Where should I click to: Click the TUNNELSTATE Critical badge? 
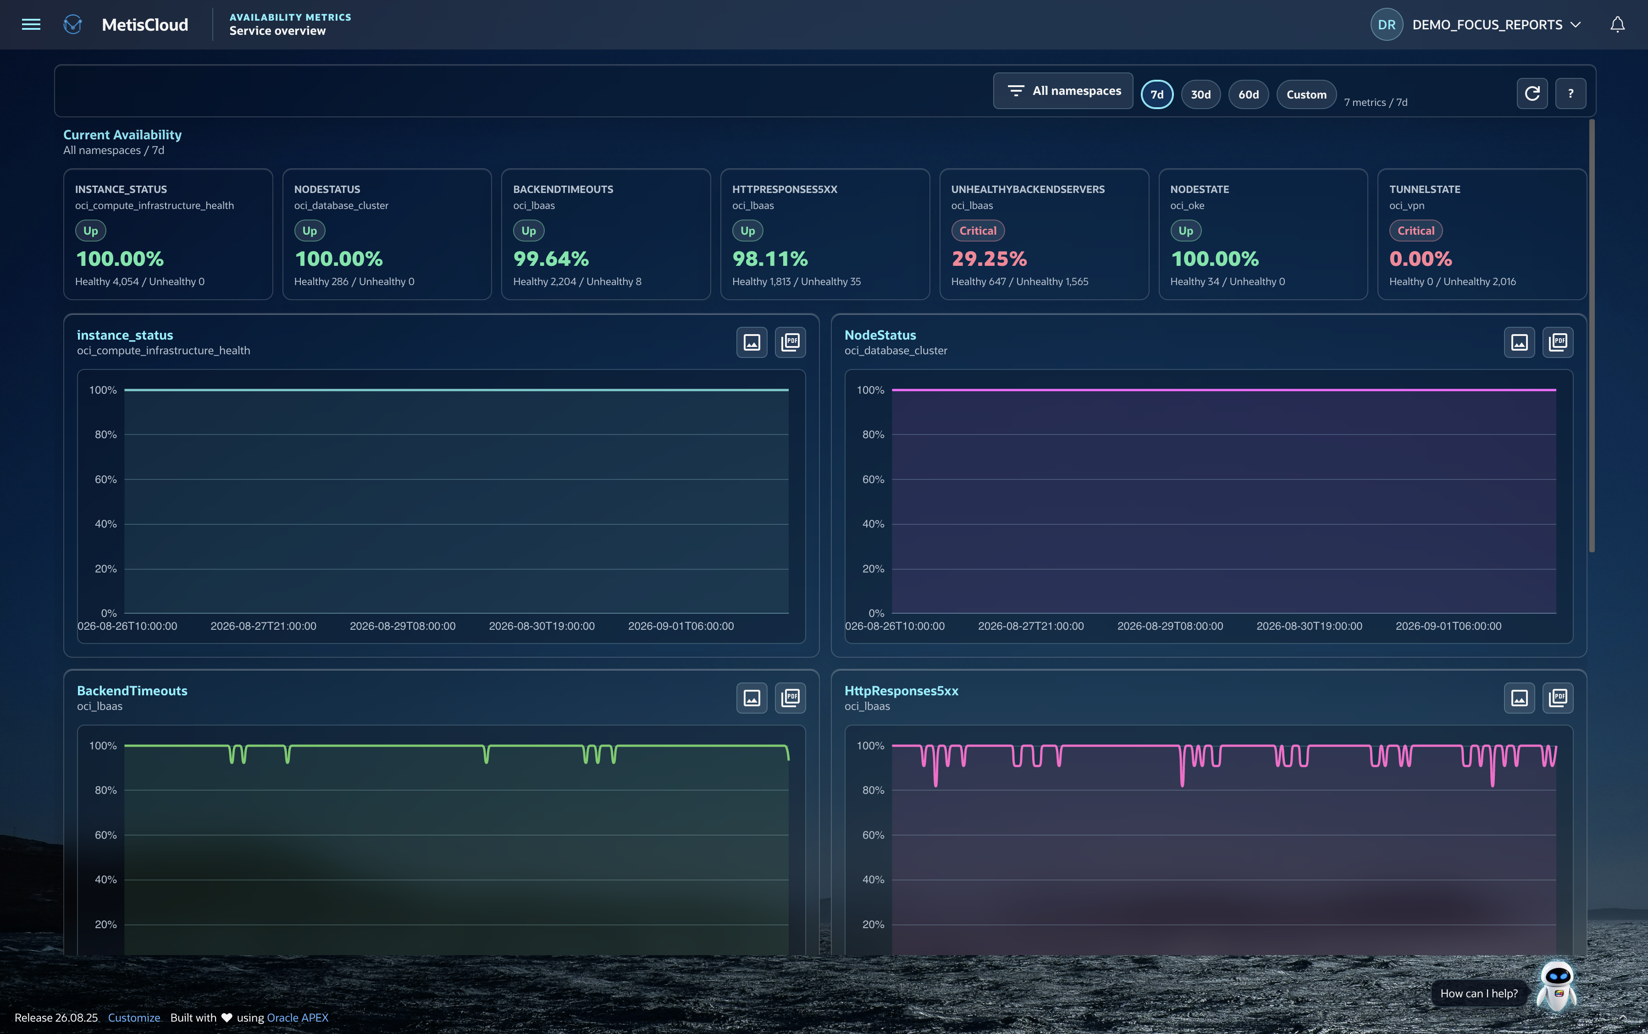(x=1416, y=231)
